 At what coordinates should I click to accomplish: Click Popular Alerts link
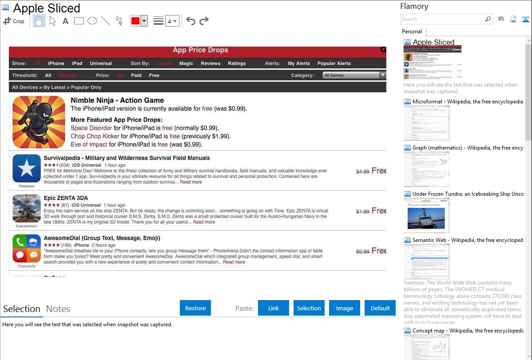(x=334, y=63)
